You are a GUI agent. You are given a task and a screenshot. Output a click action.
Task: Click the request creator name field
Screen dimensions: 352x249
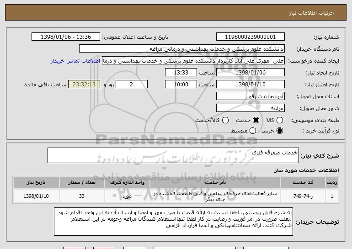click(x=193, y=61)
